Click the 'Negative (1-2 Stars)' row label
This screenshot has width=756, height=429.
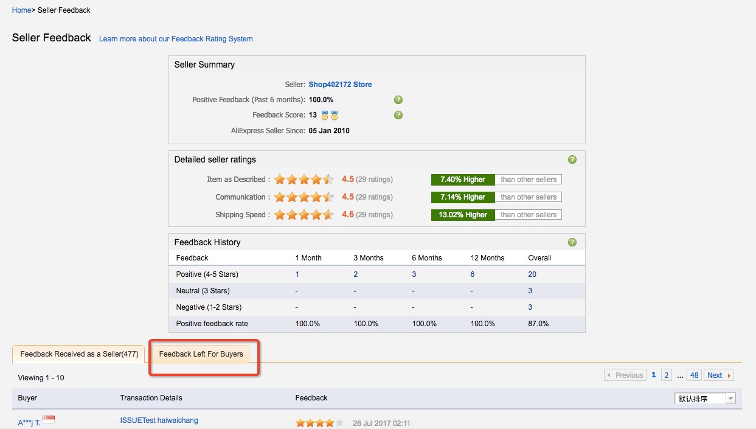pyautogui.click(x=209, y=307)
